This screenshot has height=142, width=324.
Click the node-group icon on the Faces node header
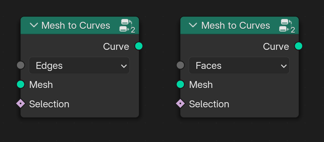(x=287, y=26)
